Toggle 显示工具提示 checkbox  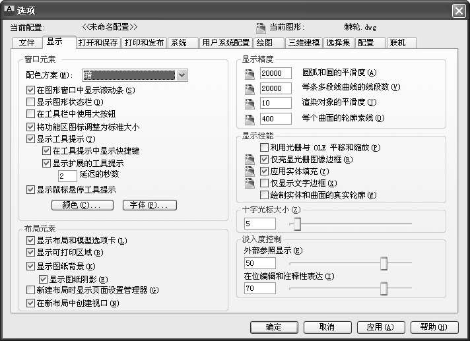[30, 139]
